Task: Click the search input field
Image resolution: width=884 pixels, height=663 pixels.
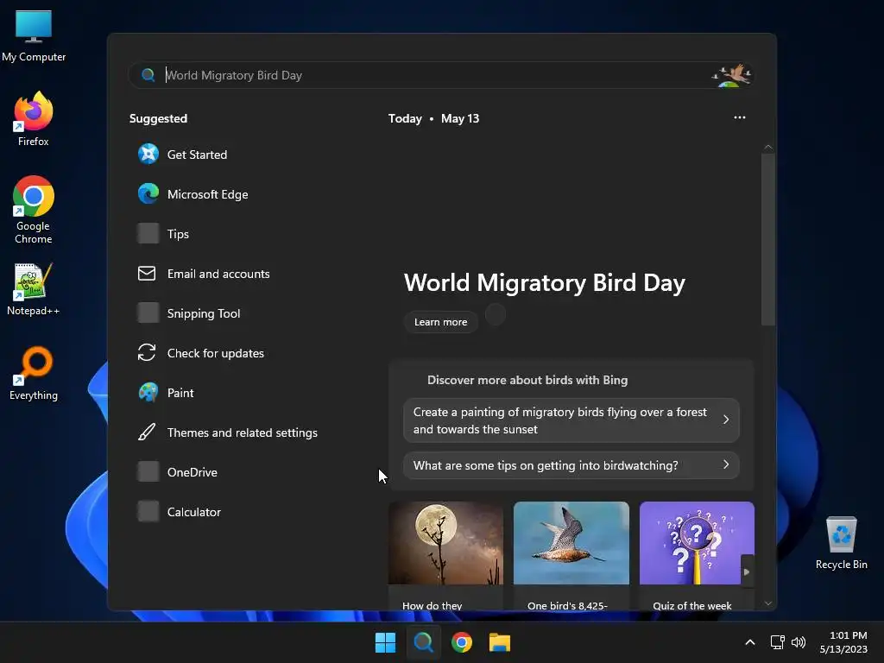Action: 441,75
